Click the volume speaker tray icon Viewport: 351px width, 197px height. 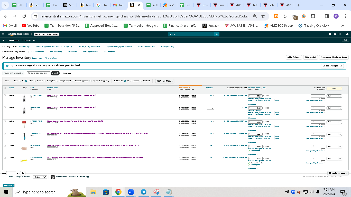click(311, 192)
